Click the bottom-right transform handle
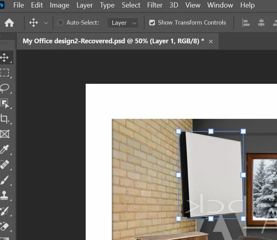Screen dimensions: 277x240 pyautogui.click(x=243, y=219)
